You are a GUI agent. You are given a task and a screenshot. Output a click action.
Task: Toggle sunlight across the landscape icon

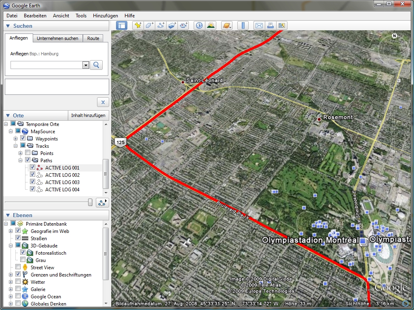point(211,25)
